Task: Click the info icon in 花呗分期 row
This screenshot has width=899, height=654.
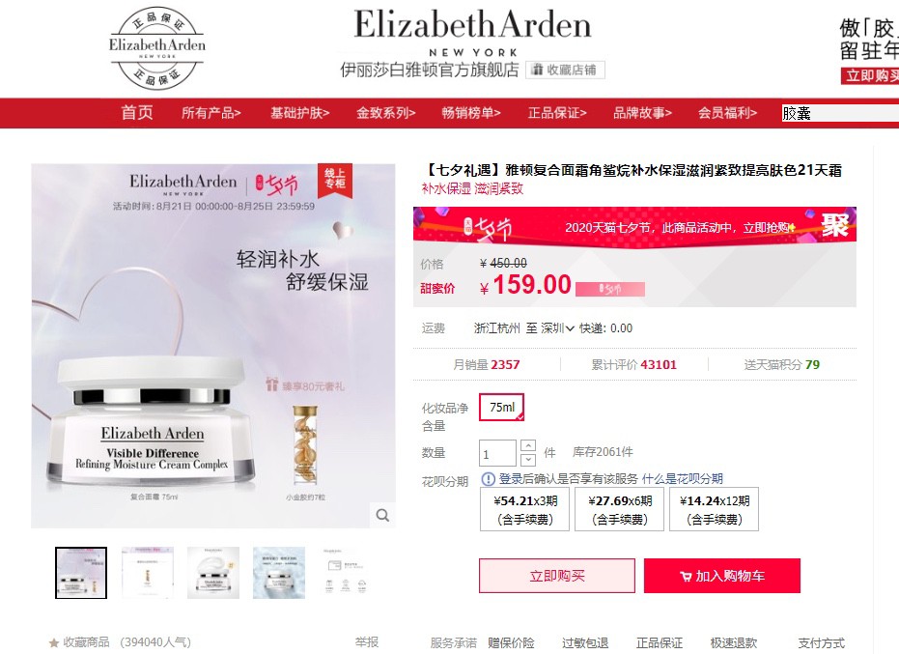Action: tap(488, 478)
